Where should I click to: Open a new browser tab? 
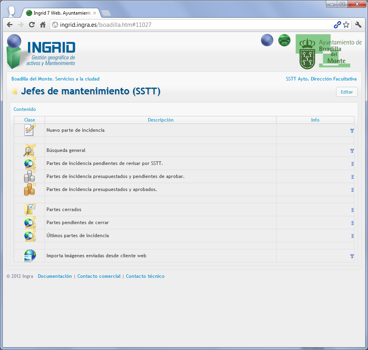coord(106,13)
